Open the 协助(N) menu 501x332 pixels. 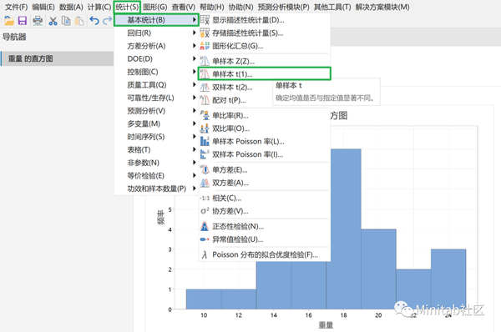tap(241, 7)
